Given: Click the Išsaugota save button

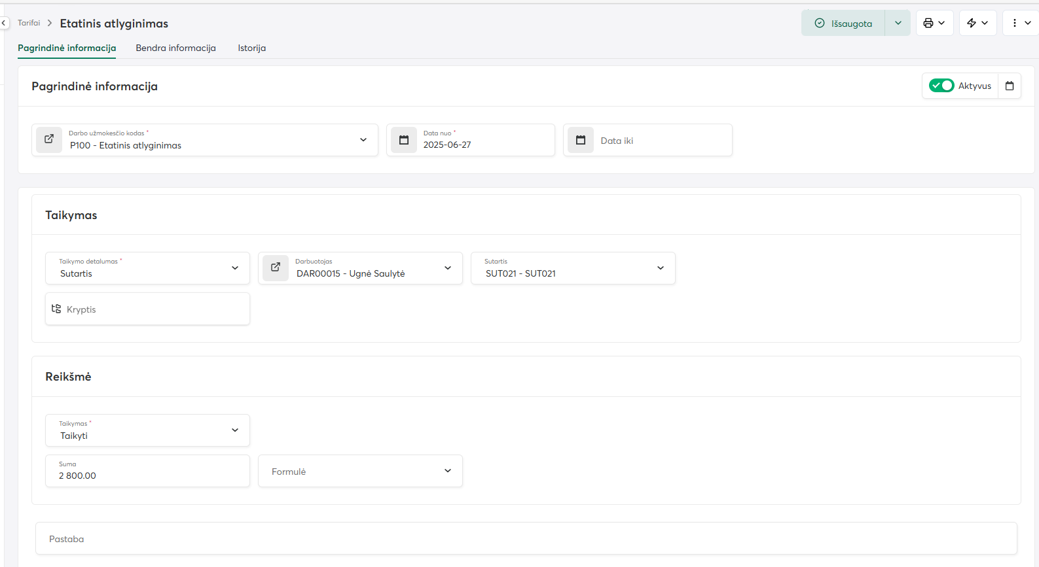Looking at the screenshot, I should (843, 23).
